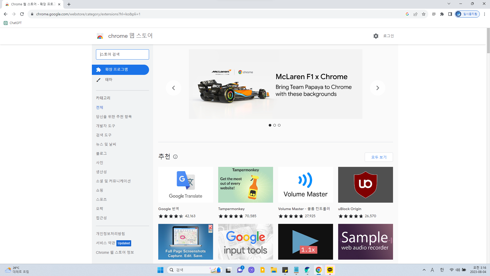The width and height of the screenshot is (490, 276).
Task: Click the info icon next to 추천
Action: pos(175,157)
